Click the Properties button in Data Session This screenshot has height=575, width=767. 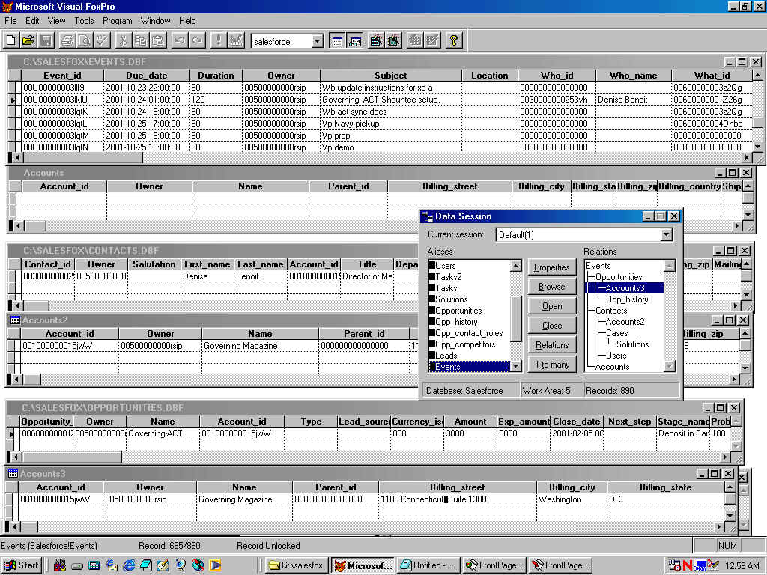coord(552,267)
